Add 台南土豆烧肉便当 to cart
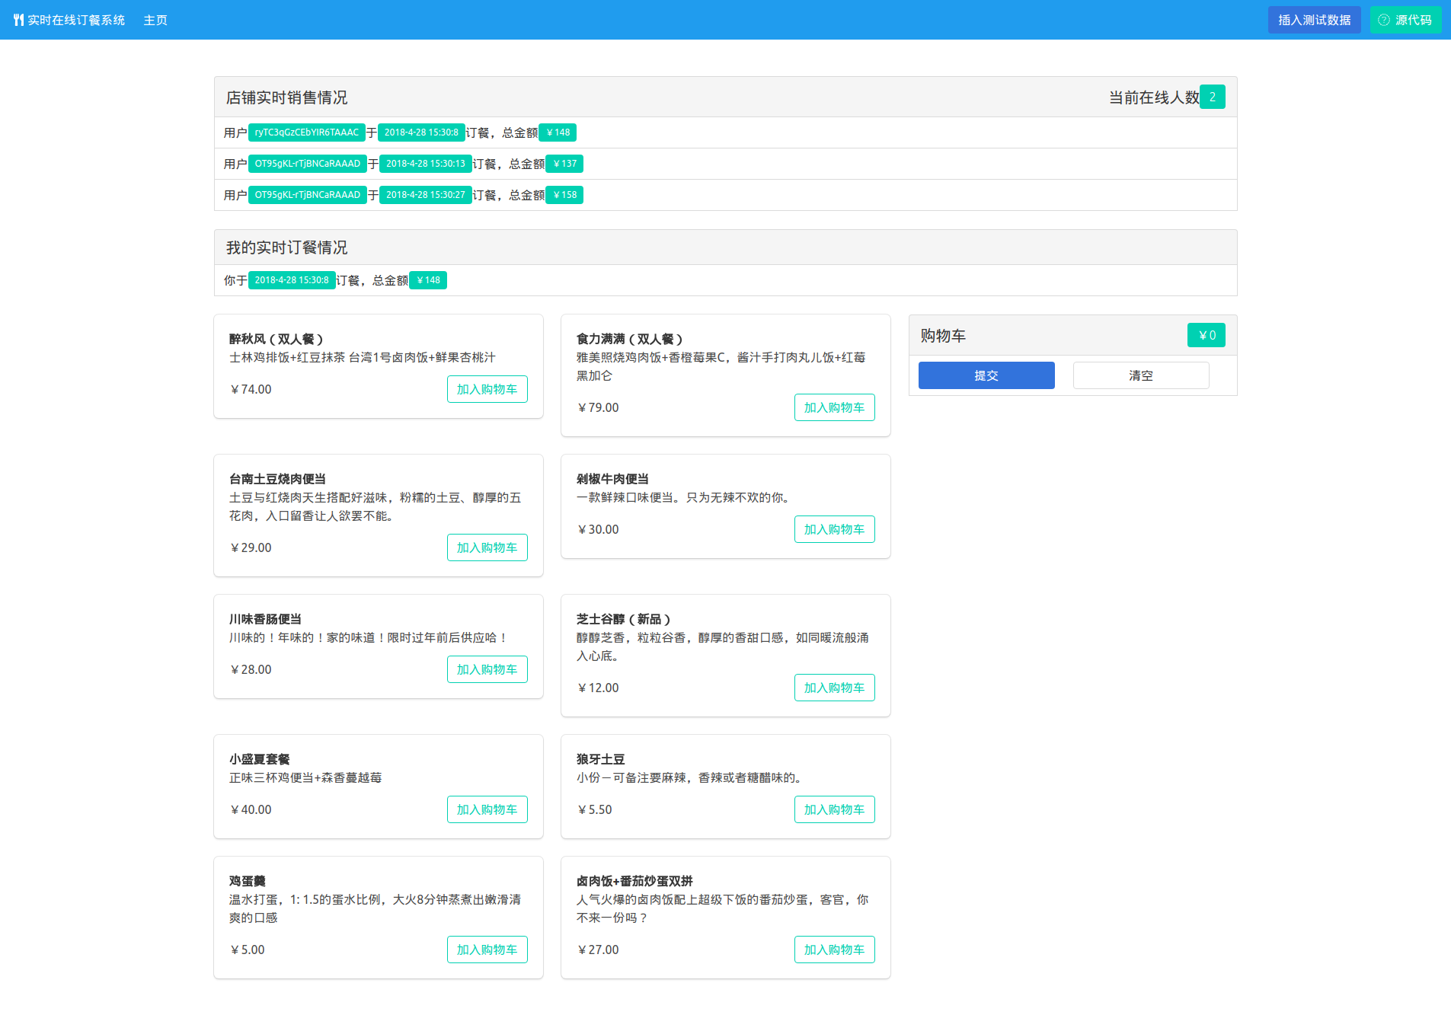Viewport: 1451px width, 1015px height. click(487, 547)
